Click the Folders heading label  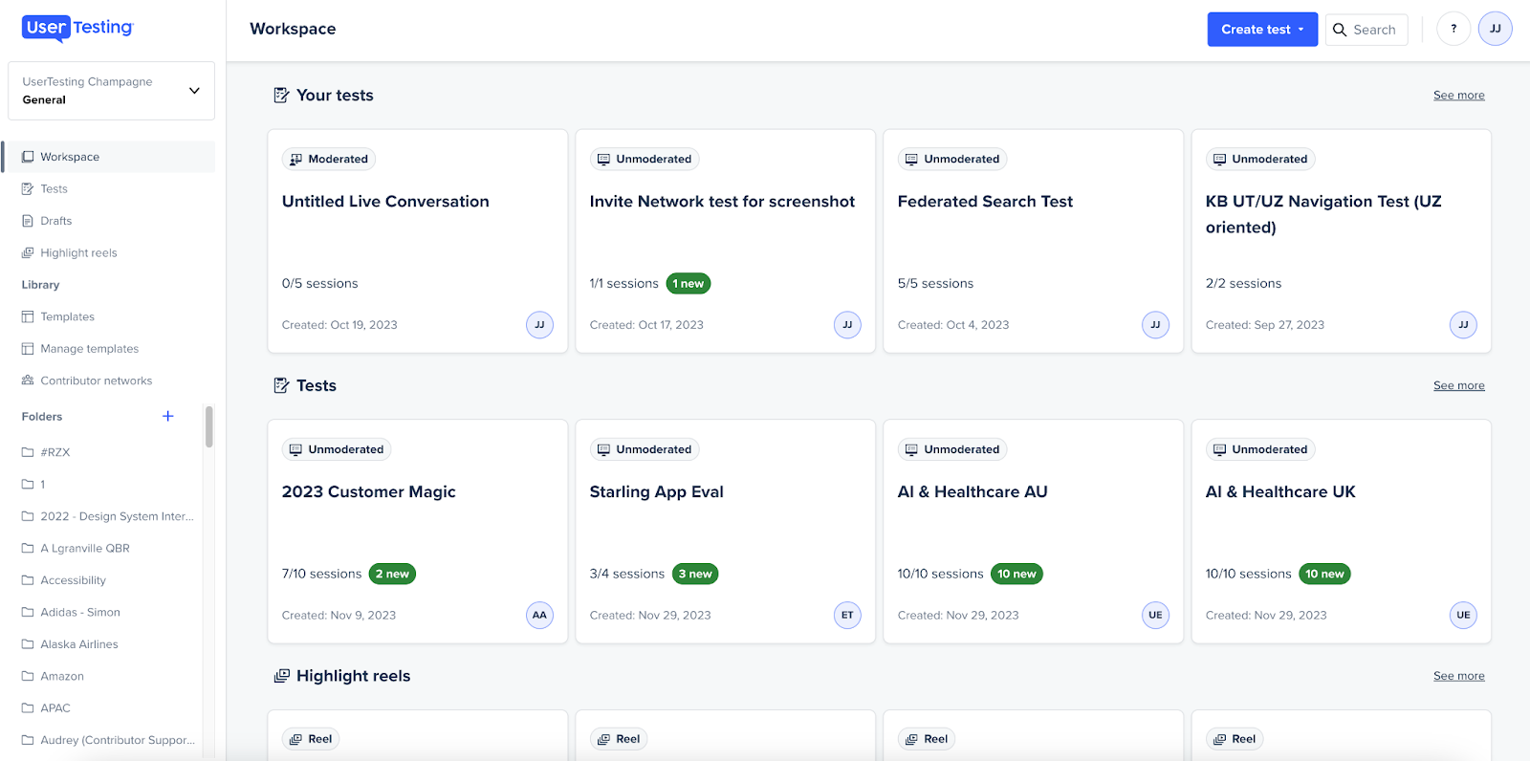42,417
